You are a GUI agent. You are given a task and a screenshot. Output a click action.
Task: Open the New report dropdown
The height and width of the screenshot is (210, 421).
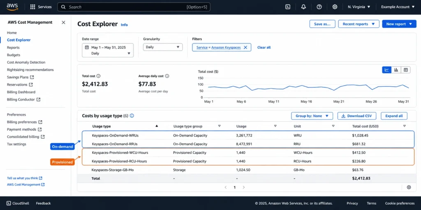(399, 24)
